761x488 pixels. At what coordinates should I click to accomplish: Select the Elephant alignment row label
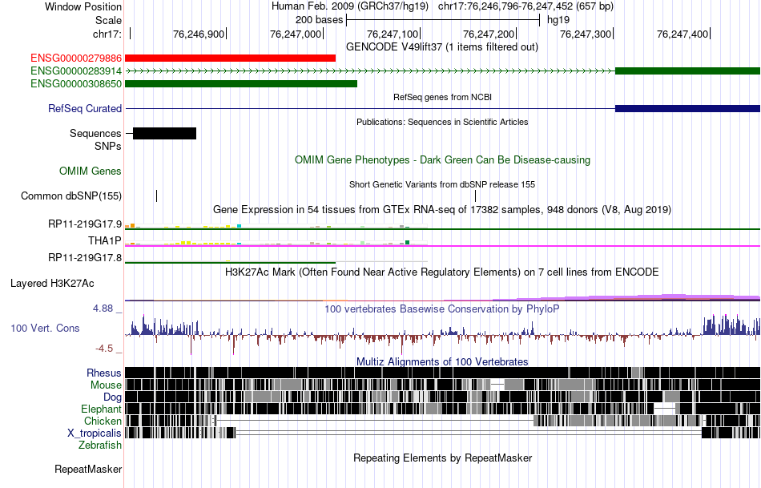102,409
